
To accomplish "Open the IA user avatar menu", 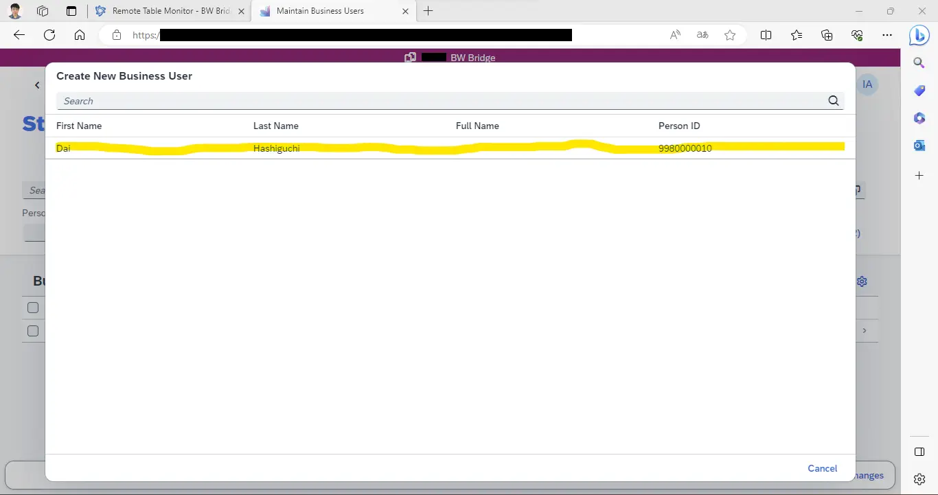I will point(867,84).
